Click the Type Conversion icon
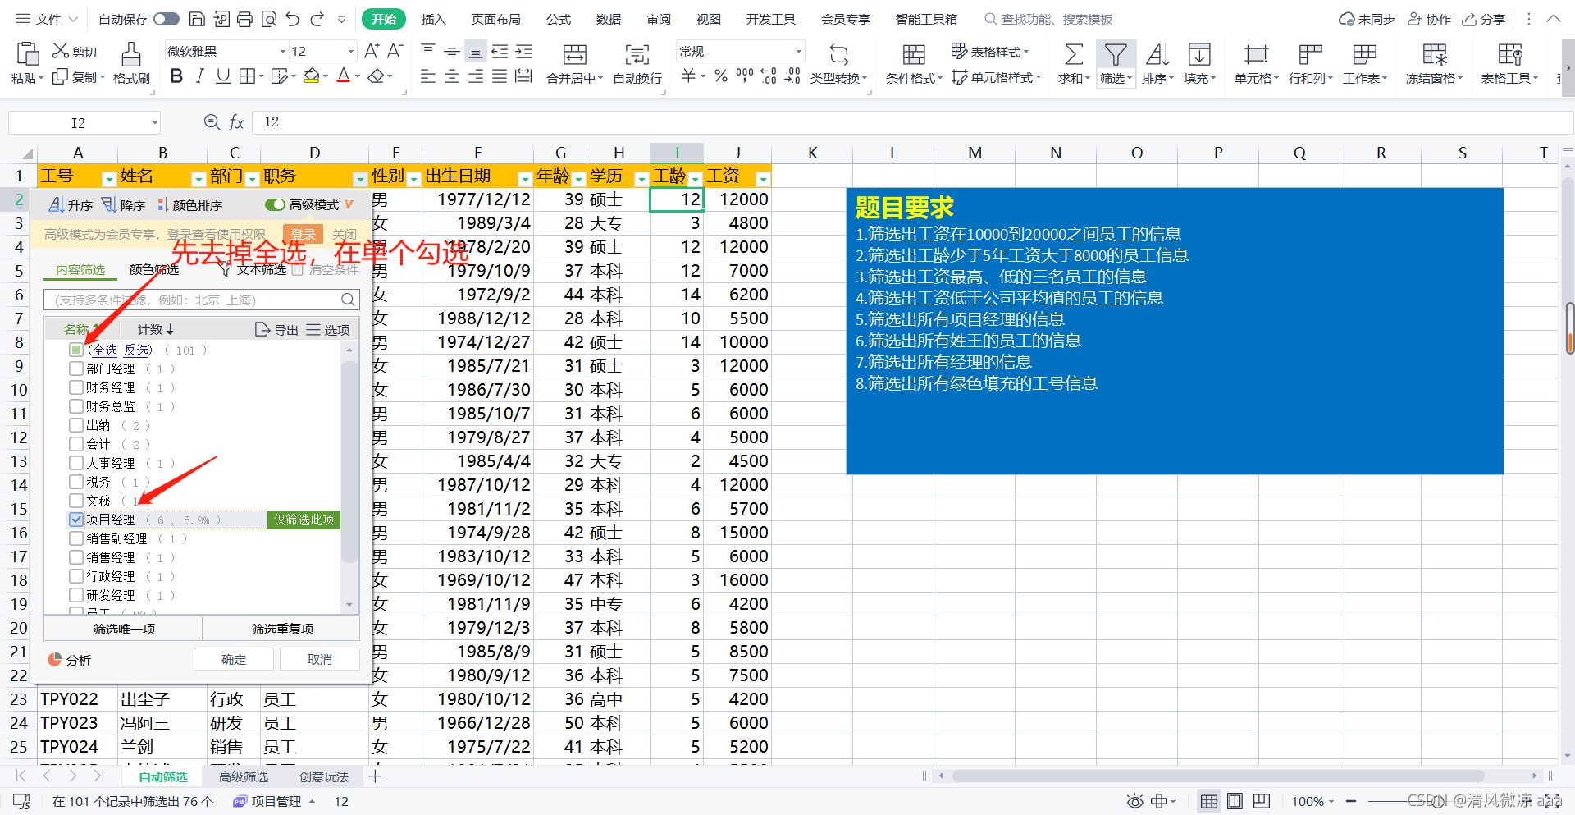This screenshot has width=1575, height=815. (x=838, y=55)
